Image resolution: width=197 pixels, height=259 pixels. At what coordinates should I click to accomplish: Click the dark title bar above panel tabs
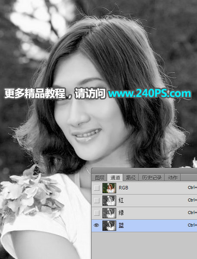tap(144, 171)
